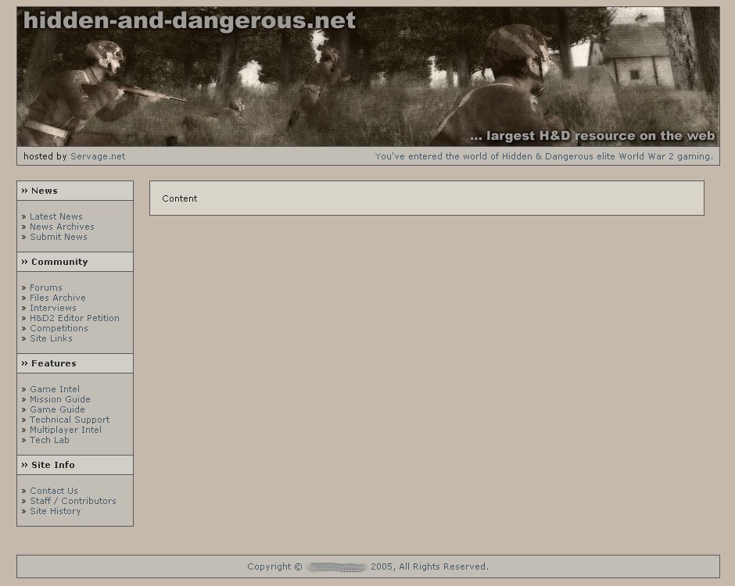
Task: Open the Site History link
Action: 55,511
